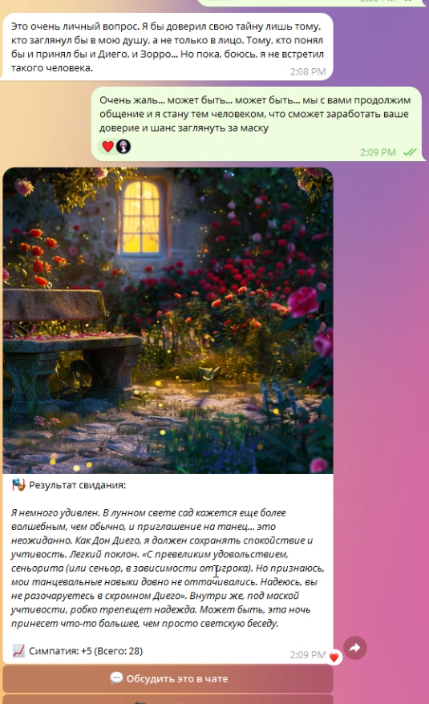Click the green 2:09 PM timestamp
This screenshot has height=704, width=429.
(378, 152)
